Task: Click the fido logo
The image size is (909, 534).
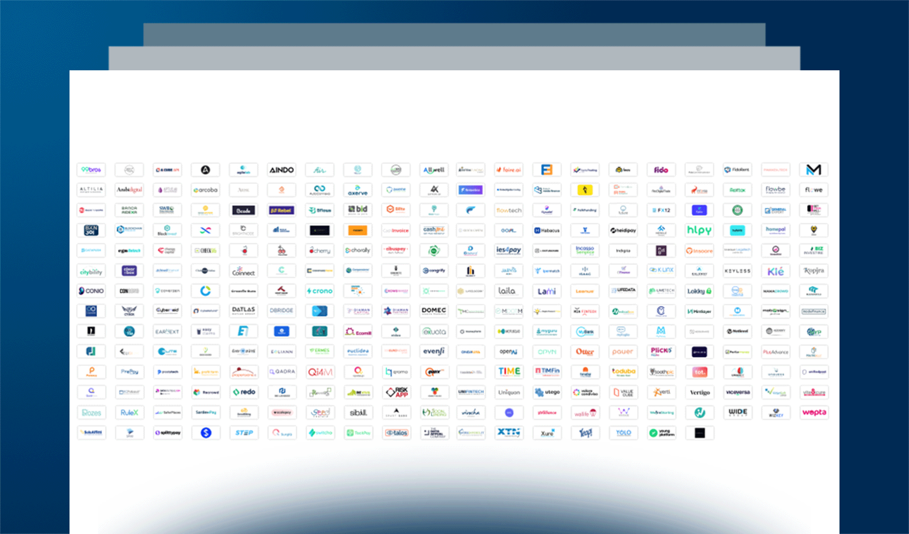Action: (661, 170)
